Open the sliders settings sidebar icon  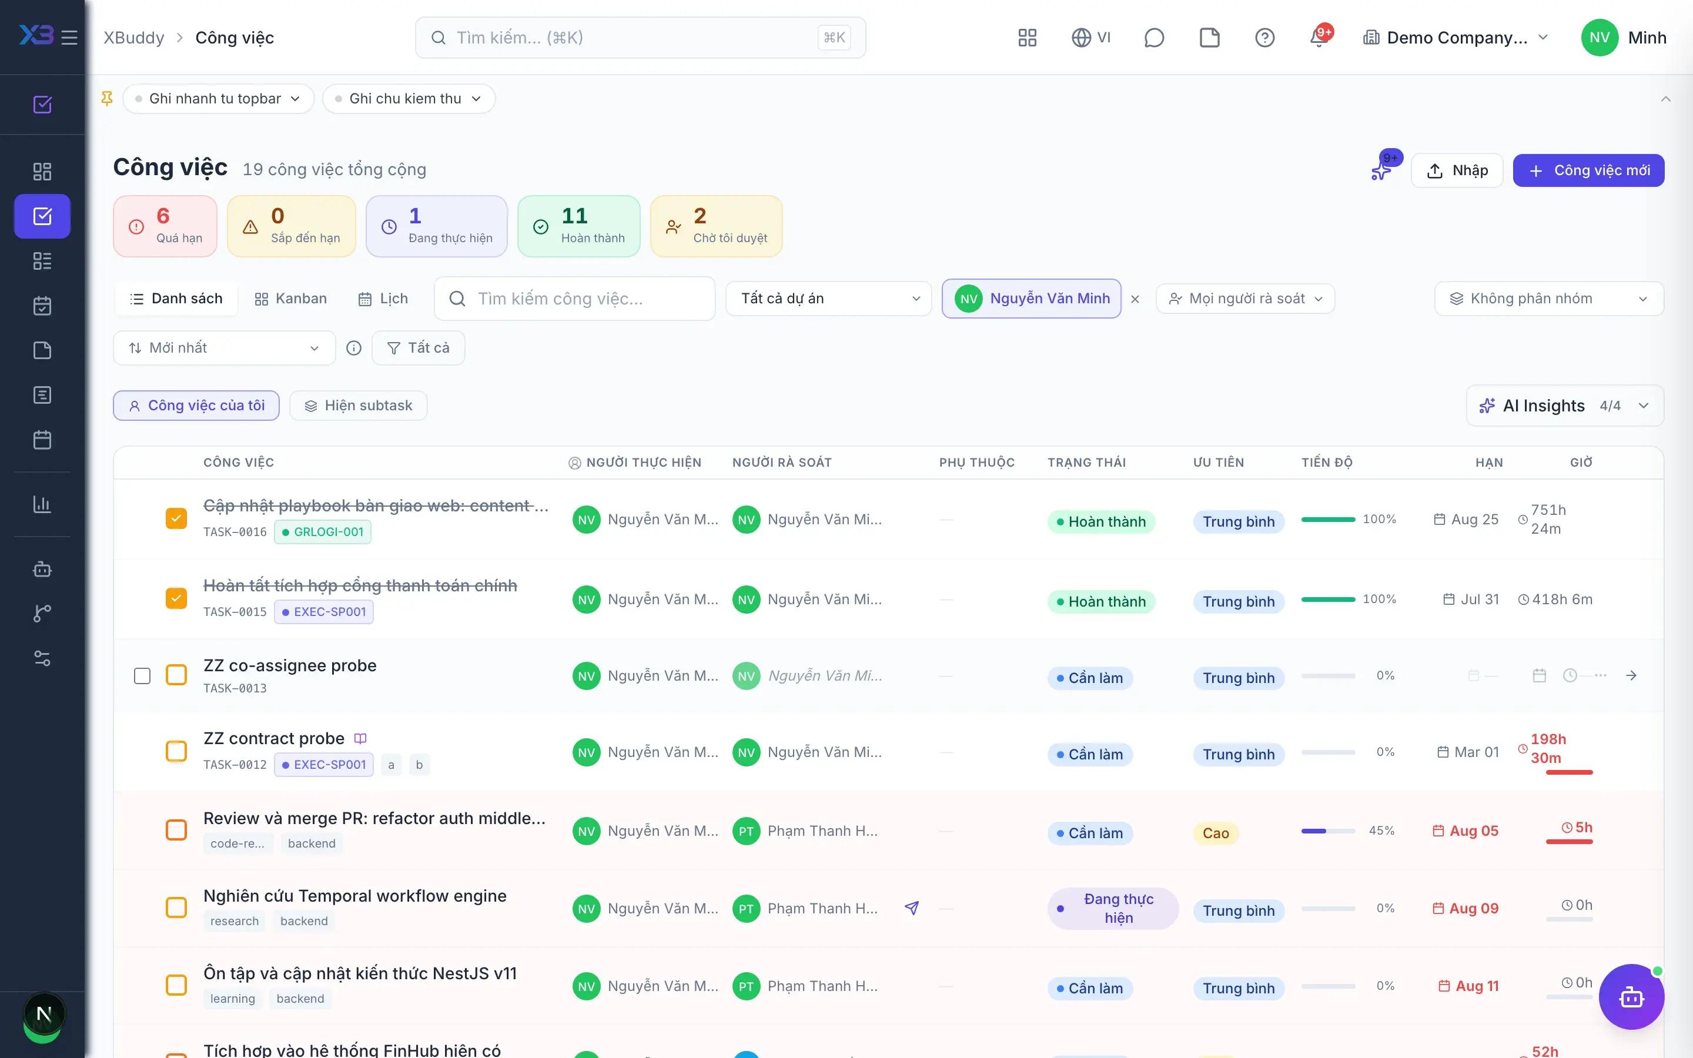point(42,658)
